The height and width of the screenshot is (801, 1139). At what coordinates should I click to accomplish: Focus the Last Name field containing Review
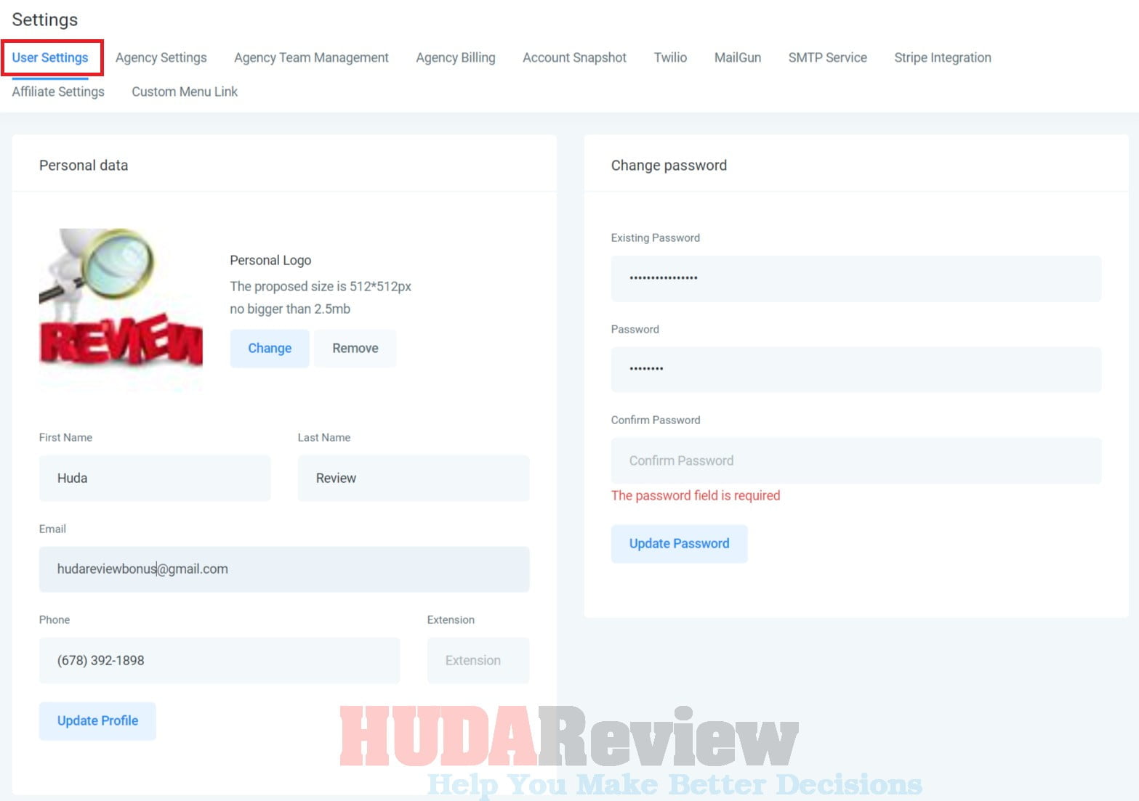[414, 478]
